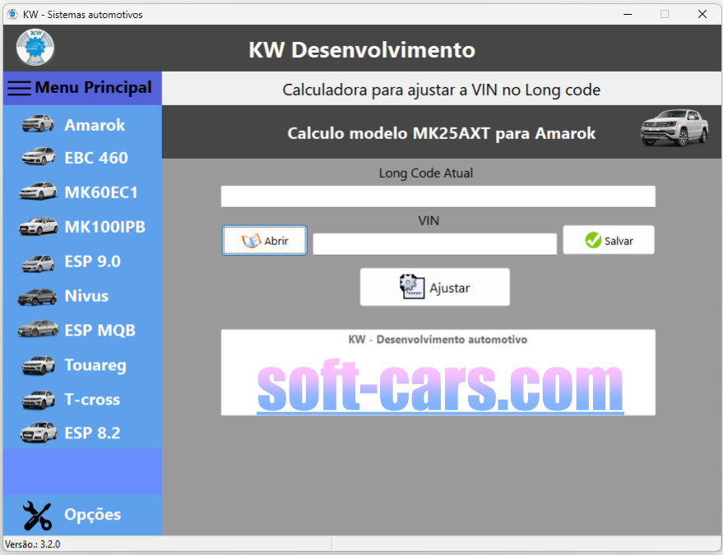Image resolution: width=723 pixels, height=555 pixels.
Task: Focus the Long Code Atual input field
Action: pos(438,197)
